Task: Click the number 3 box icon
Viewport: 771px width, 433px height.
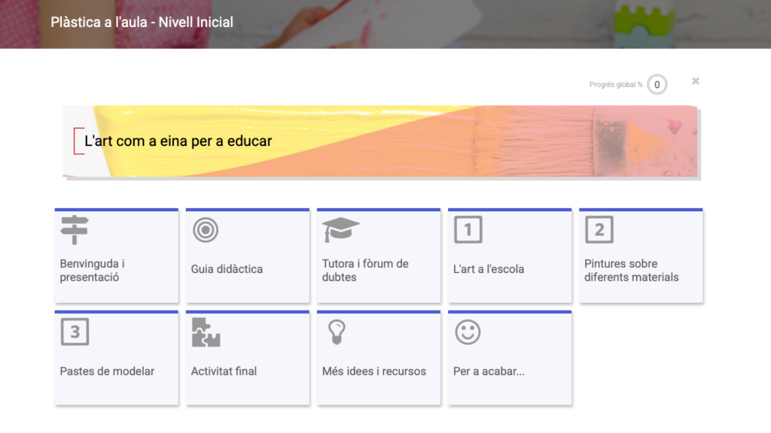Action: (x=75, y=332)
